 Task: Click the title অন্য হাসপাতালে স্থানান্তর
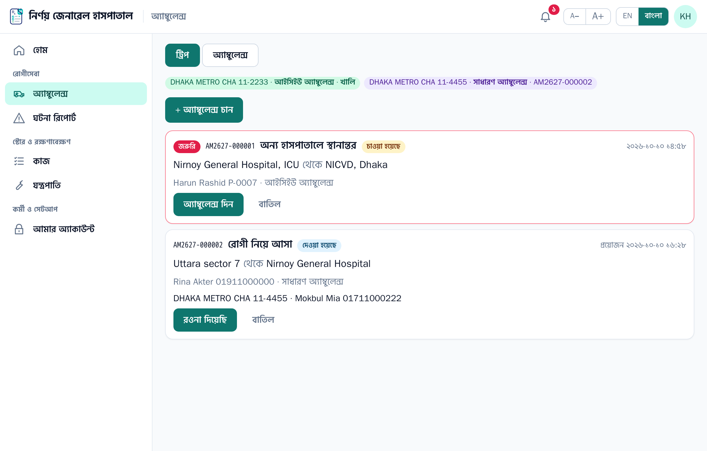pos(308,145)
